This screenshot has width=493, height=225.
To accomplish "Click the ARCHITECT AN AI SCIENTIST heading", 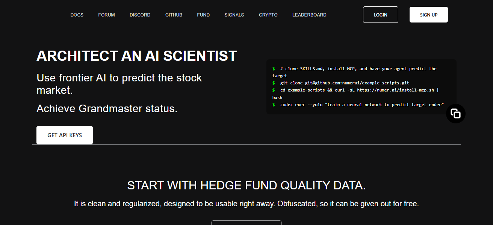I will pos(136,55).
